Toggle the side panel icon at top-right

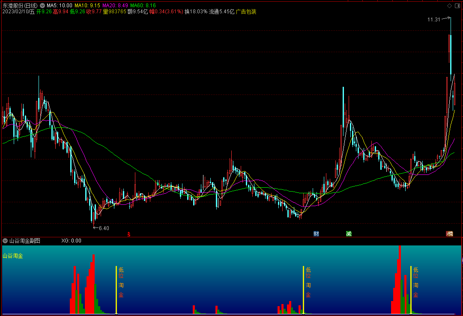(457, 6)
